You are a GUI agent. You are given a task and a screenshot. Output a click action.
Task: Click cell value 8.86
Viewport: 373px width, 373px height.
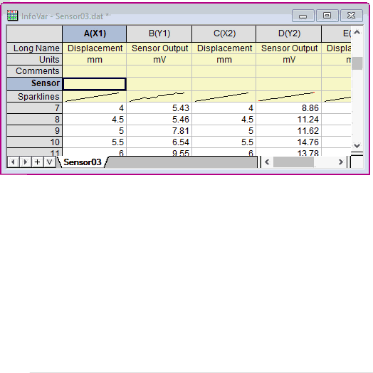(x=289, y=108)
